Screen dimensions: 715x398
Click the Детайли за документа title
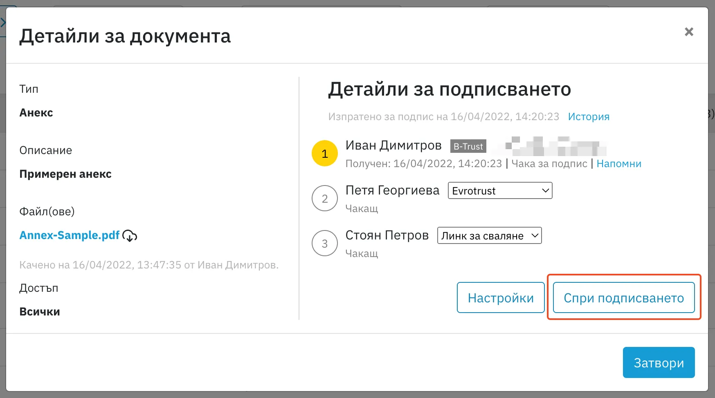[x=125, y=36]
